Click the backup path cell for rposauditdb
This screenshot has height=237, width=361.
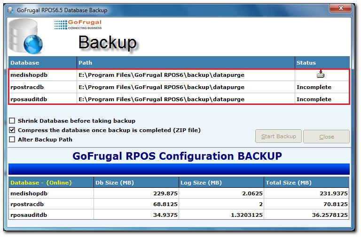pos(186,99)
